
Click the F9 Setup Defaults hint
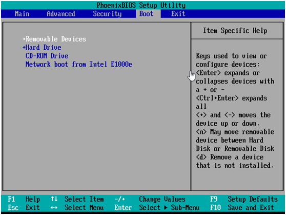tap(244, 199)
